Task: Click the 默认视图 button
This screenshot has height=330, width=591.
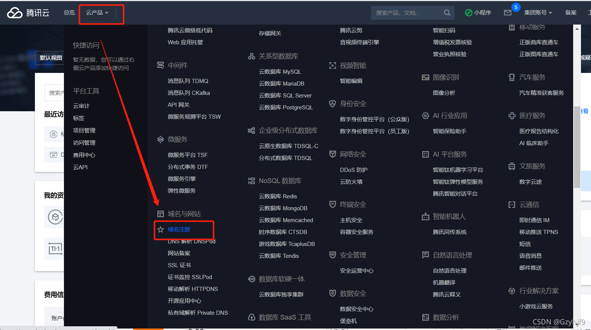Action: [x=51, y=58]
